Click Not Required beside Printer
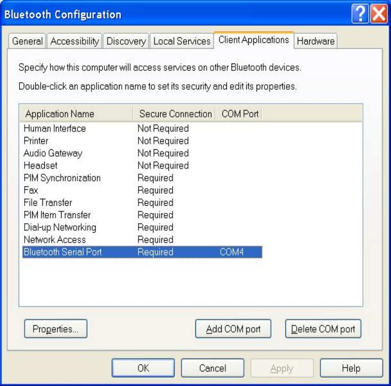Viewport: 391px width, 386px height. 163,141
